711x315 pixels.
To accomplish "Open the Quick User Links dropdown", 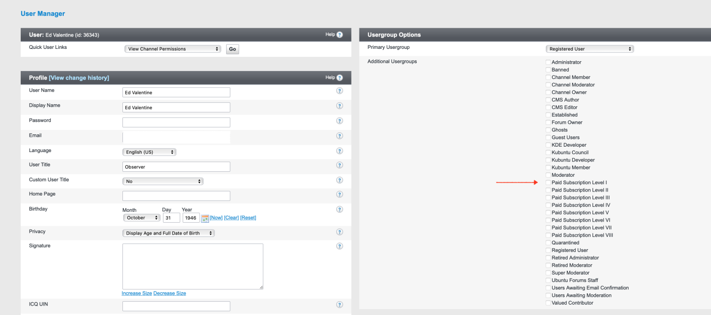I will 173,49.
